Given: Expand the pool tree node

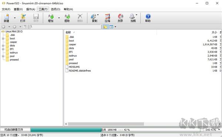Looking at the screenshot, I should point(3,56).
